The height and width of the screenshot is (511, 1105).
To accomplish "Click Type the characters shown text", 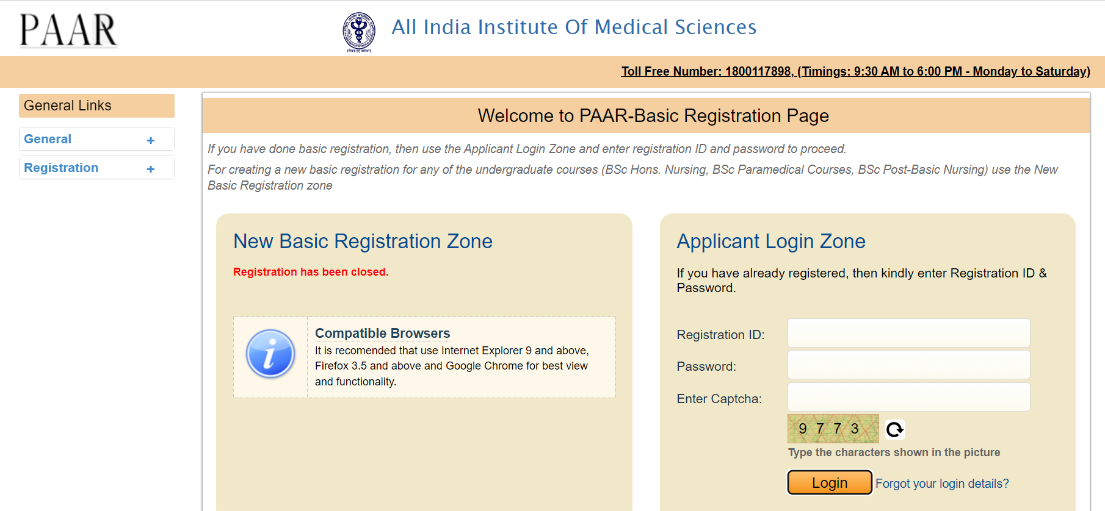I will click(x=894, y=452).
